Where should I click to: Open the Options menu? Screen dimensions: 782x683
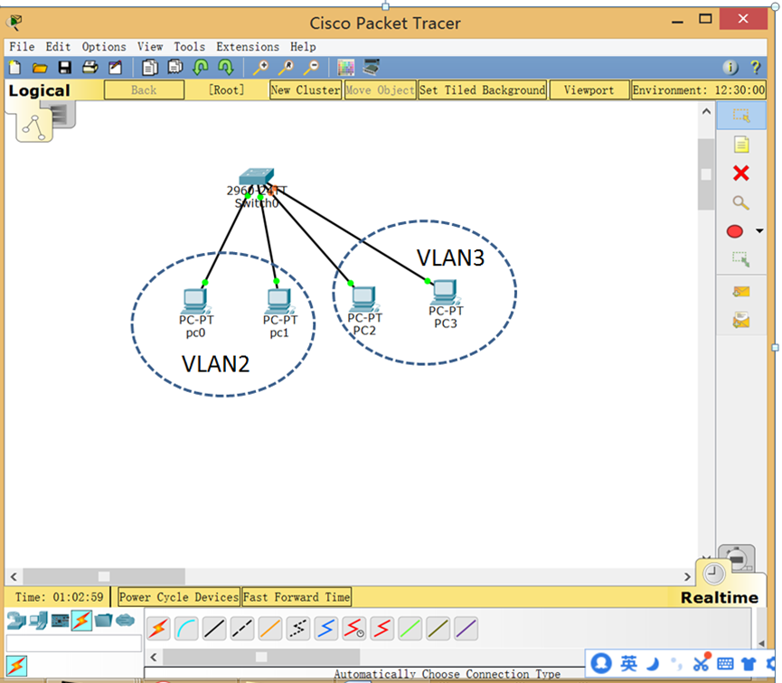[x=104, y=47]
